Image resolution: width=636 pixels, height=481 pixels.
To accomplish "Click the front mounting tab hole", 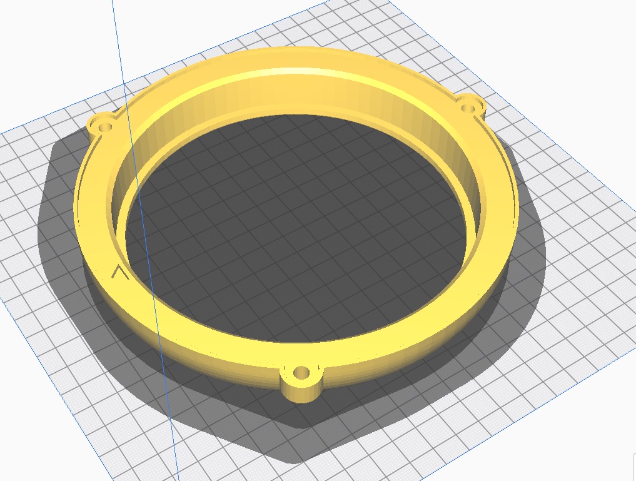I will point(301,373).
